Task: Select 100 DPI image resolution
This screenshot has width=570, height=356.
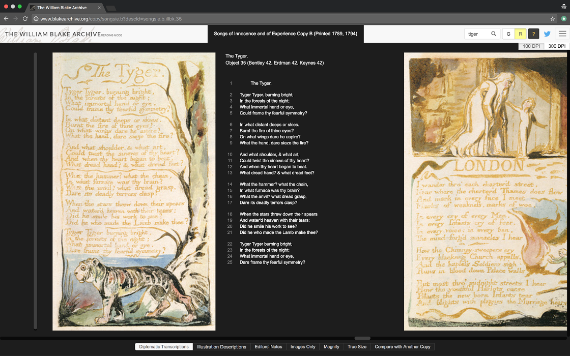Action: tap(531, 46)
